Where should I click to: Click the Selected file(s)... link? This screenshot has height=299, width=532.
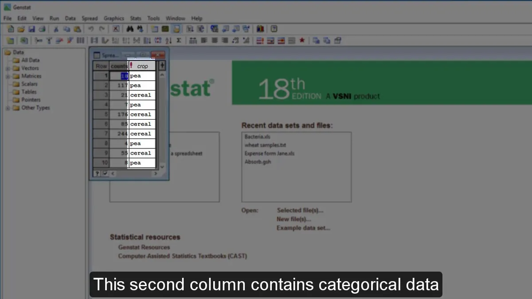pyautogui.click(x=300, y=210)
